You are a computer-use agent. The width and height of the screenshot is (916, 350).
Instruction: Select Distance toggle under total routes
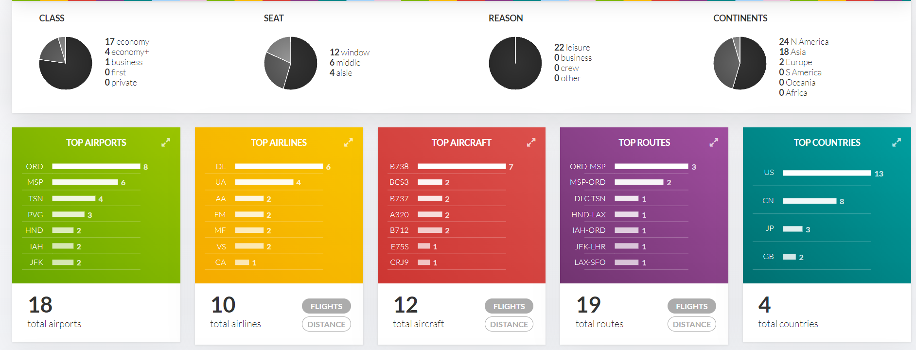tap(692, 324)
